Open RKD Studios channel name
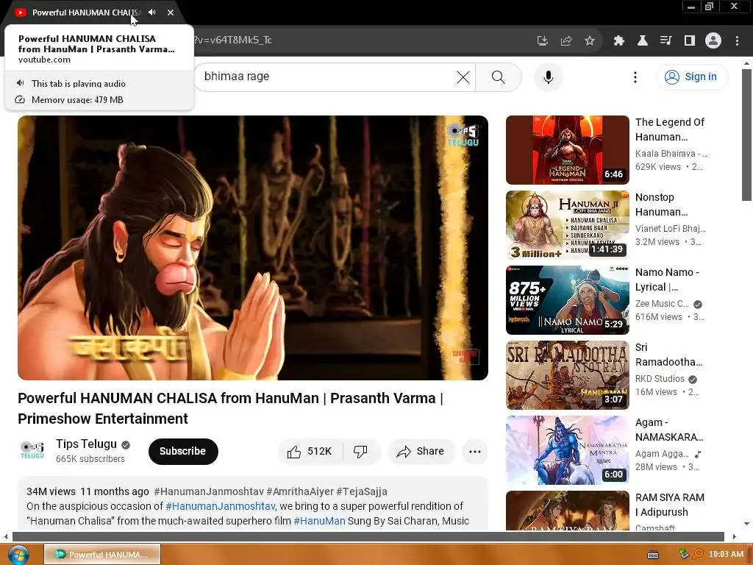This screenshot has height=565, width=753. click(660, 378)
